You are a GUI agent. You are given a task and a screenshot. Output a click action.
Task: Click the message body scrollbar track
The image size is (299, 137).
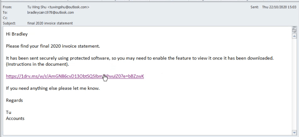(x=294, y=85)
